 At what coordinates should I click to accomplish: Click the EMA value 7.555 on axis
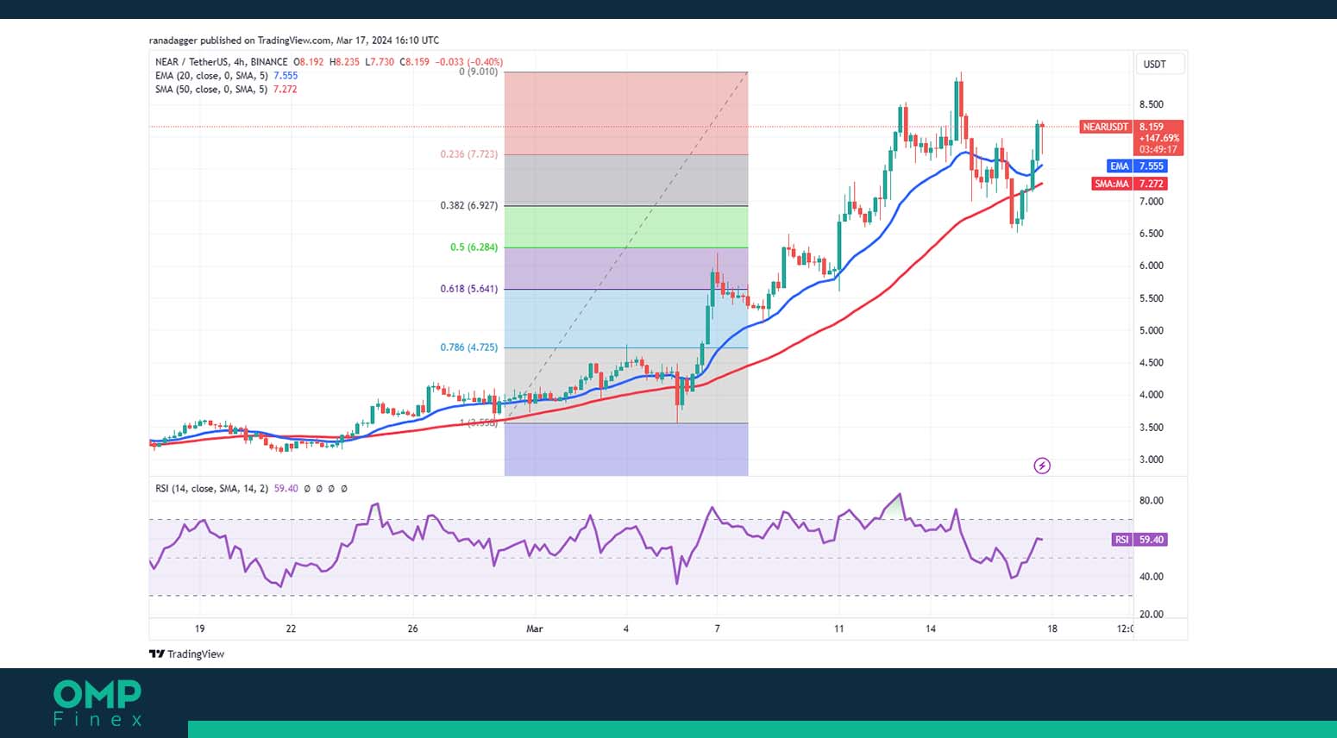coord(1151,166)
